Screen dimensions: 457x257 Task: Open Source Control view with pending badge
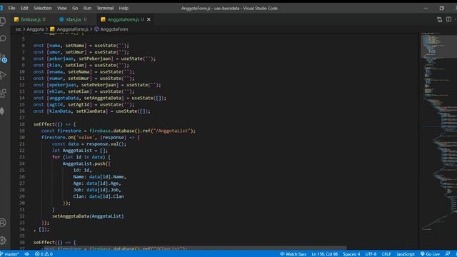pyautogui.click(x=4, y=58)
